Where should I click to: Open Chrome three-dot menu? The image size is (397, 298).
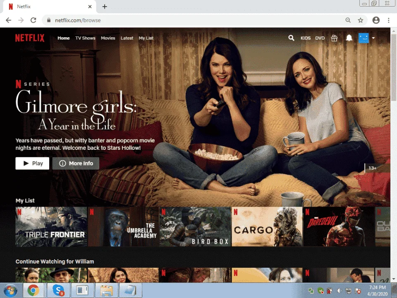(389, 20)
